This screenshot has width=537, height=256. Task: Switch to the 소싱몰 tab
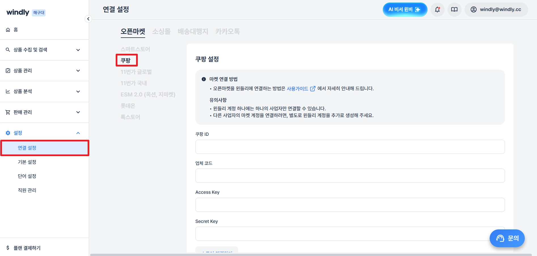[161, 31]
